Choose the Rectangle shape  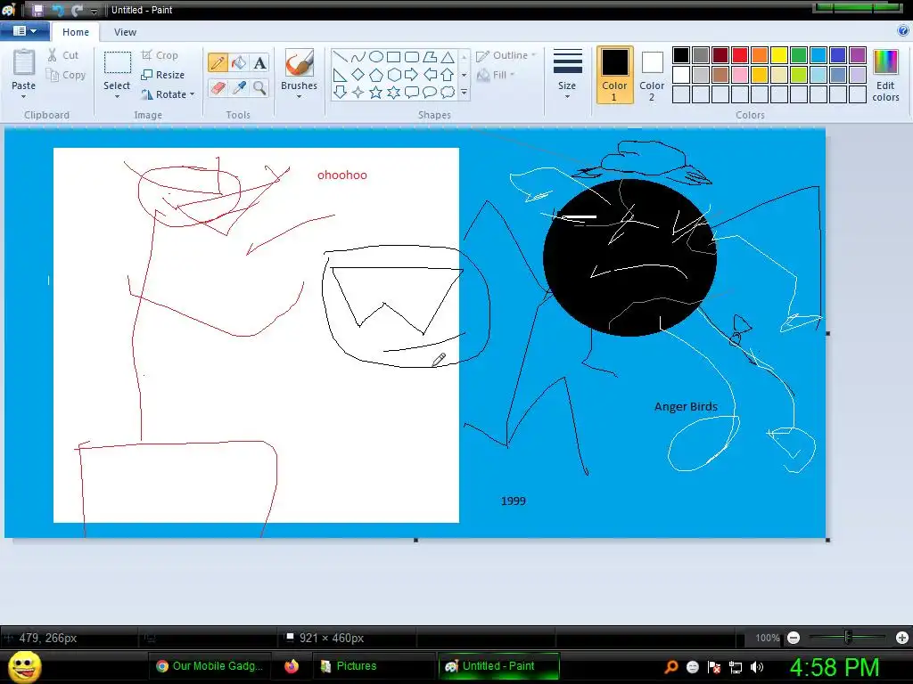(393, 56)
